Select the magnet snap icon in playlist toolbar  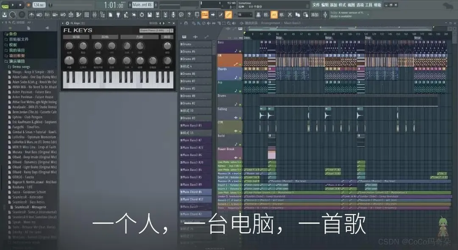186,23
